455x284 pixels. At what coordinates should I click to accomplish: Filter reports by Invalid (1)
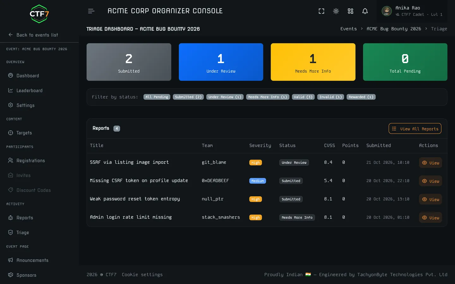click(x=331, y=97)
